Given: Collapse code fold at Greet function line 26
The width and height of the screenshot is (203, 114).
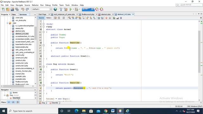Looking at the screenshot, I should point(44,72).
